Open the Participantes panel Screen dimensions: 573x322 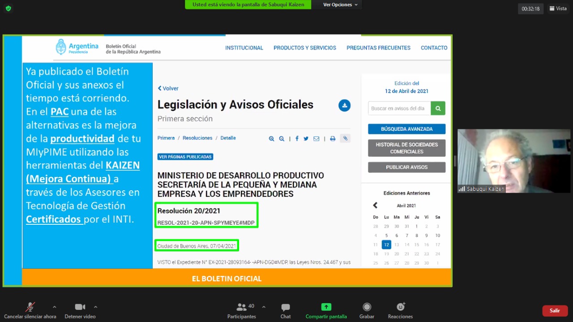pyautogui.click(x=242, y=311)
